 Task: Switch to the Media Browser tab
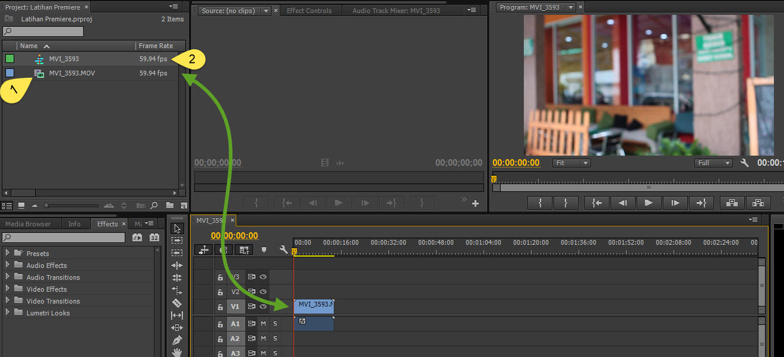pyautogui.click(x=28, y=224)
